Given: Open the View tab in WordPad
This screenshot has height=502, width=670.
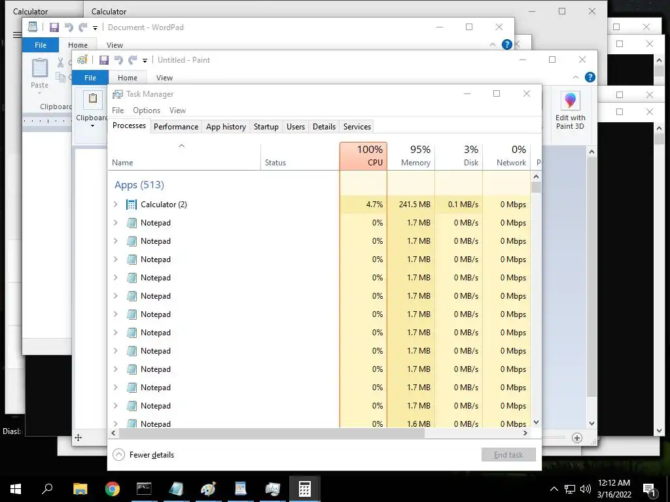Looking at the screenshot, I should (115, 45).
